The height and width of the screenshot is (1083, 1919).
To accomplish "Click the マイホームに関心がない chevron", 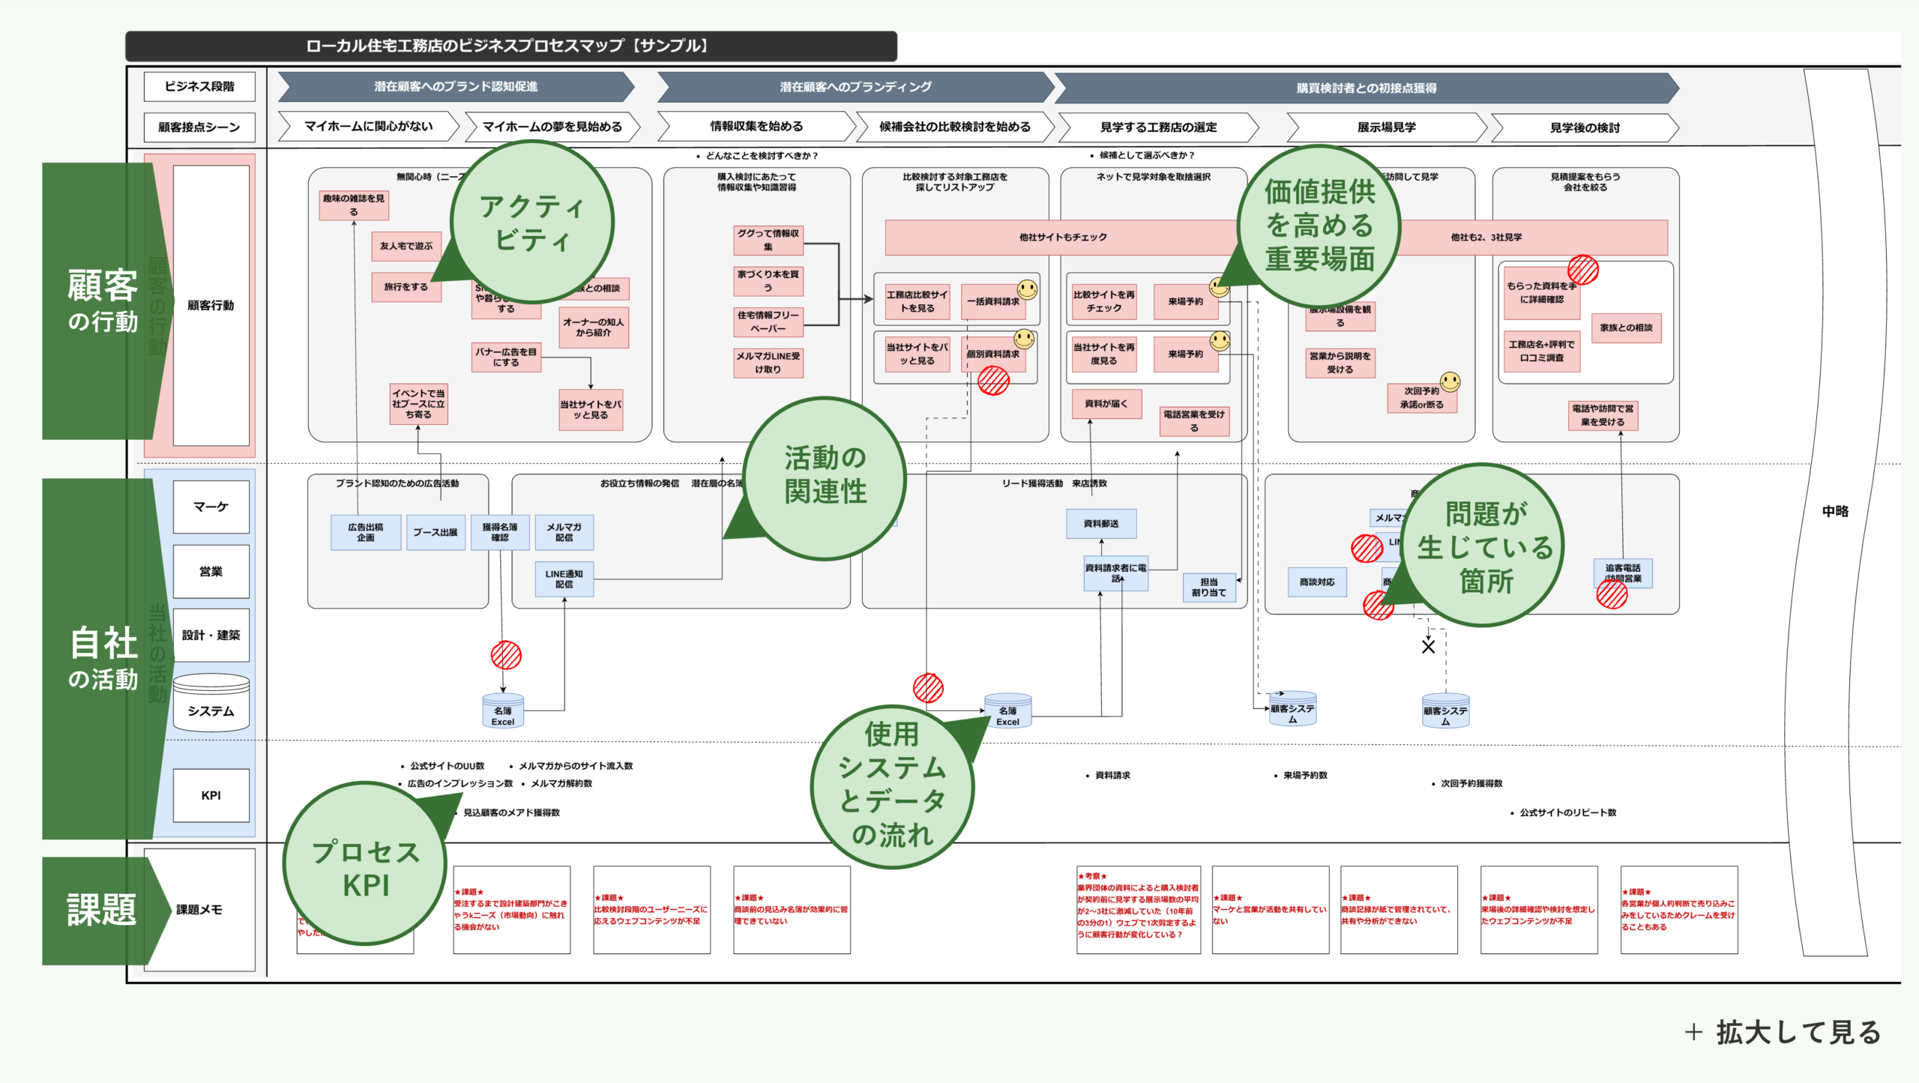I will click(368, 127).
